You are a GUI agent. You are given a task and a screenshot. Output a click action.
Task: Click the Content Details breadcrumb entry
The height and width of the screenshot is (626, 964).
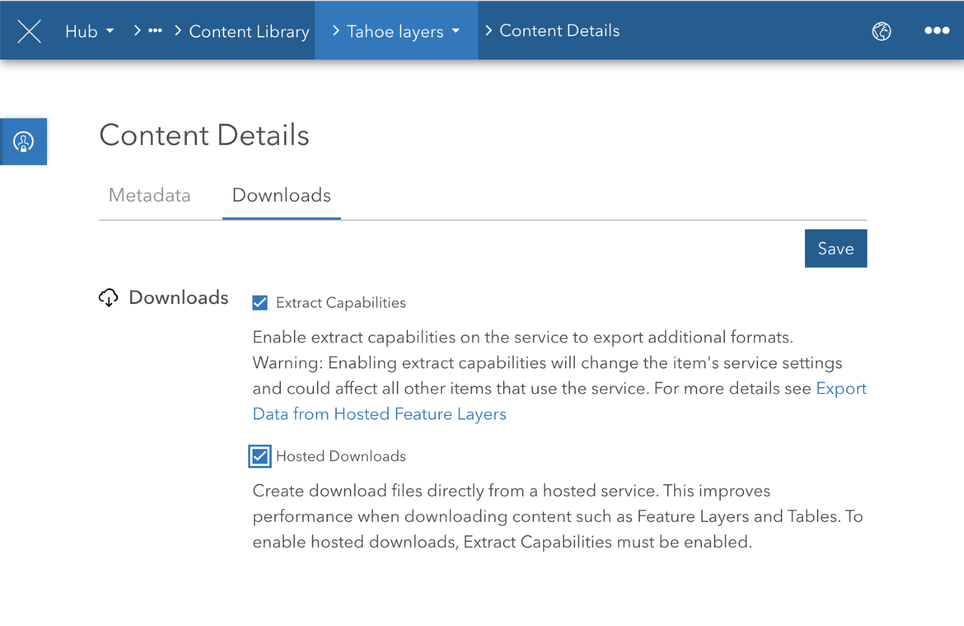[x=560, y=31]
